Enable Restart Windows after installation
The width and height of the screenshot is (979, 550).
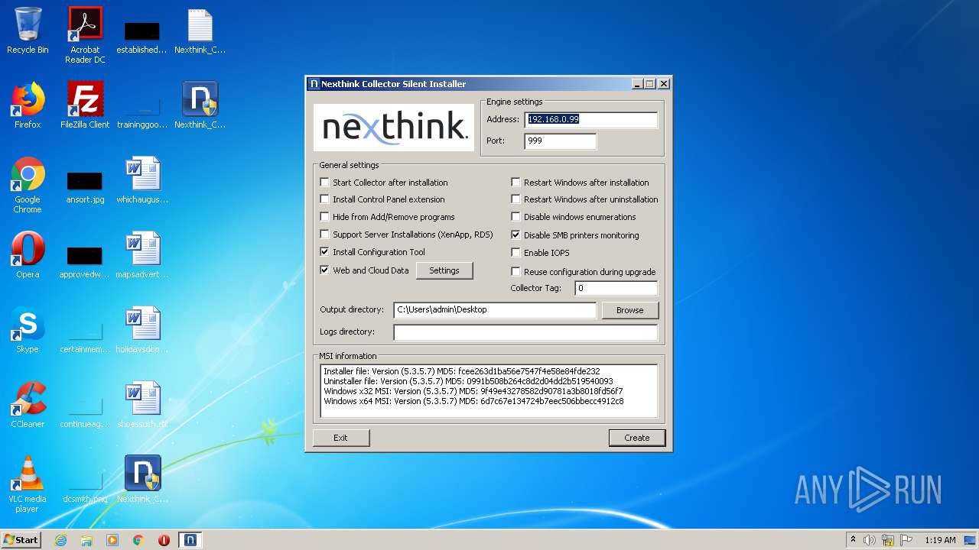pyautogui.click(x=516, y=183)
